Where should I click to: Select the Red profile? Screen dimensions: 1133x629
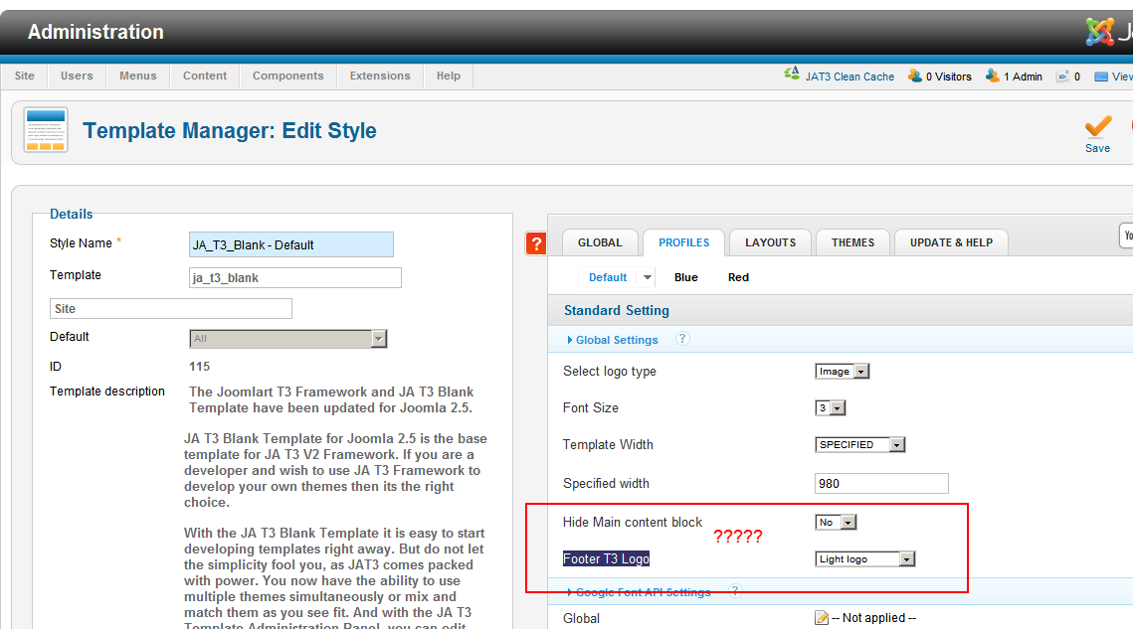(738, 277)
